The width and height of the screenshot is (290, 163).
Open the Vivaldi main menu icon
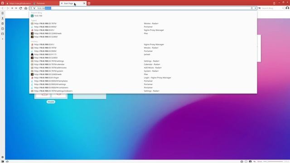(x=3, y=3)
